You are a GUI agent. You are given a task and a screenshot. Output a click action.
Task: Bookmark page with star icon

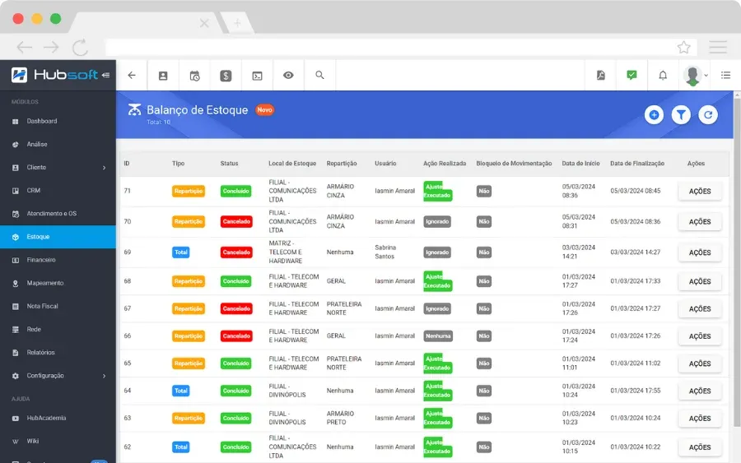(684, 47)
